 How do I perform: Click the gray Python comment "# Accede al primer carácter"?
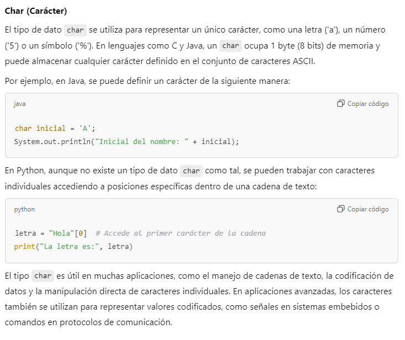[x=180, y=233]
